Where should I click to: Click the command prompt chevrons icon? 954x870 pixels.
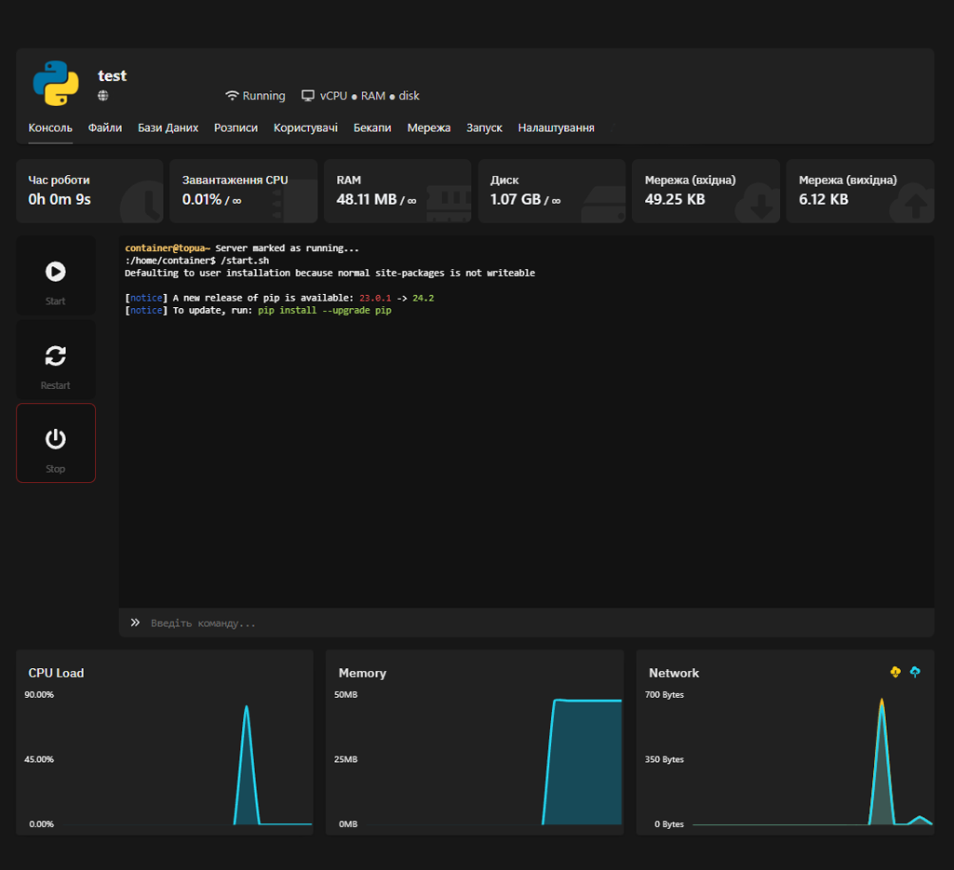pyautogui.click(x=135, y=622)
